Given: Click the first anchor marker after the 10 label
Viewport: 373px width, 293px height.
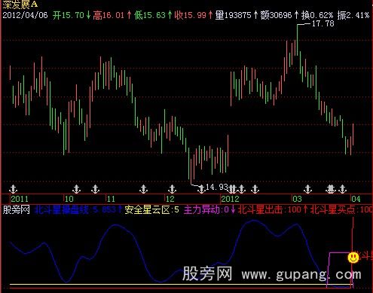Looking at the screenshot, I should tap(77, 189).
